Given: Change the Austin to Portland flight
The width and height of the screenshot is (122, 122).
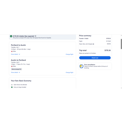Looking at the screenshot, I should click(69, 72).
